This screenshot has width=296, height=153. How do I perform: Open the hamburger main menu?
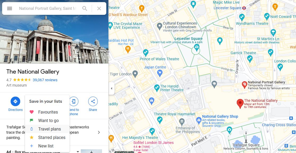tap(10, 8)
